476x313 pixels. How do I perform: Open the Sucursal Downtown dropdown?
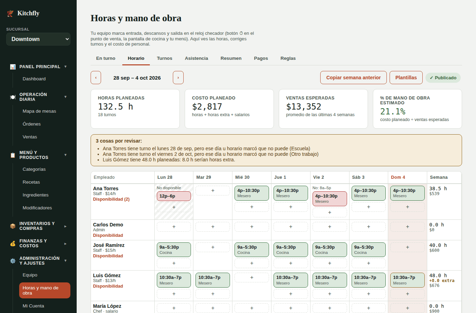(38, 39)
